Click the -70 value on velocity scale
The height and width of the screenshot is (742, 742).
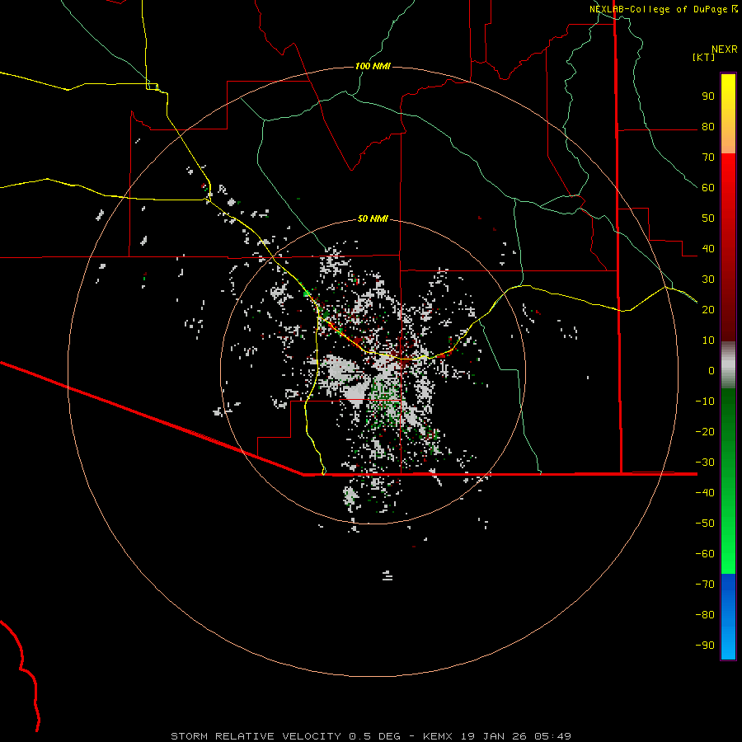tap(705, 585)
